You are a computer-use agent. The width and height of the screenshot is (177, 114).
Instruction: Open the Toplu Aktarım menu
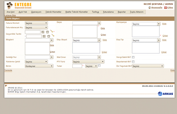tap(137, 12)
